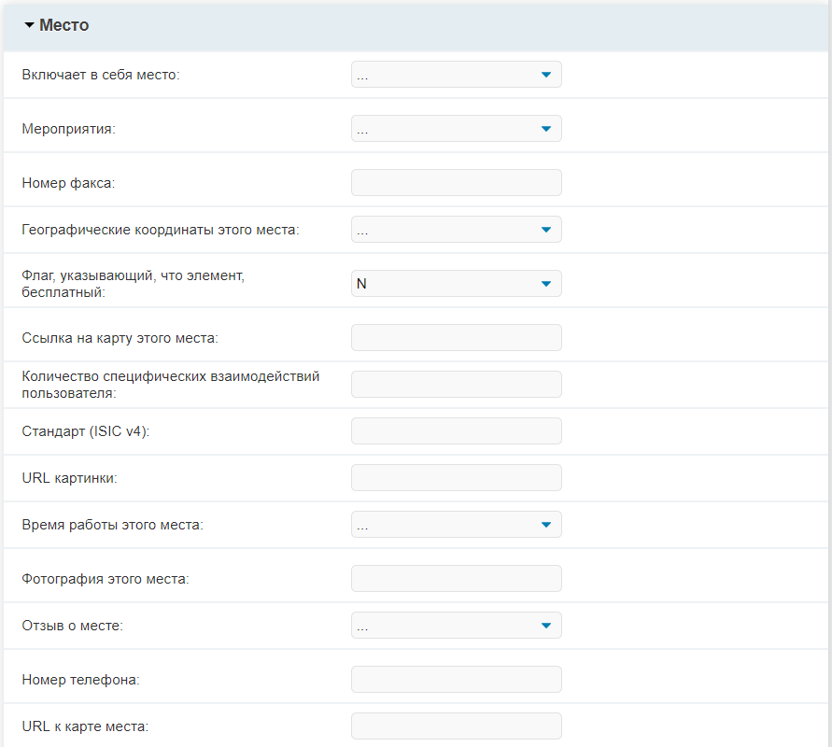Click the URL к карте места field
The height and width of the screenshot is (747, 832).
(x=457, y=726)
